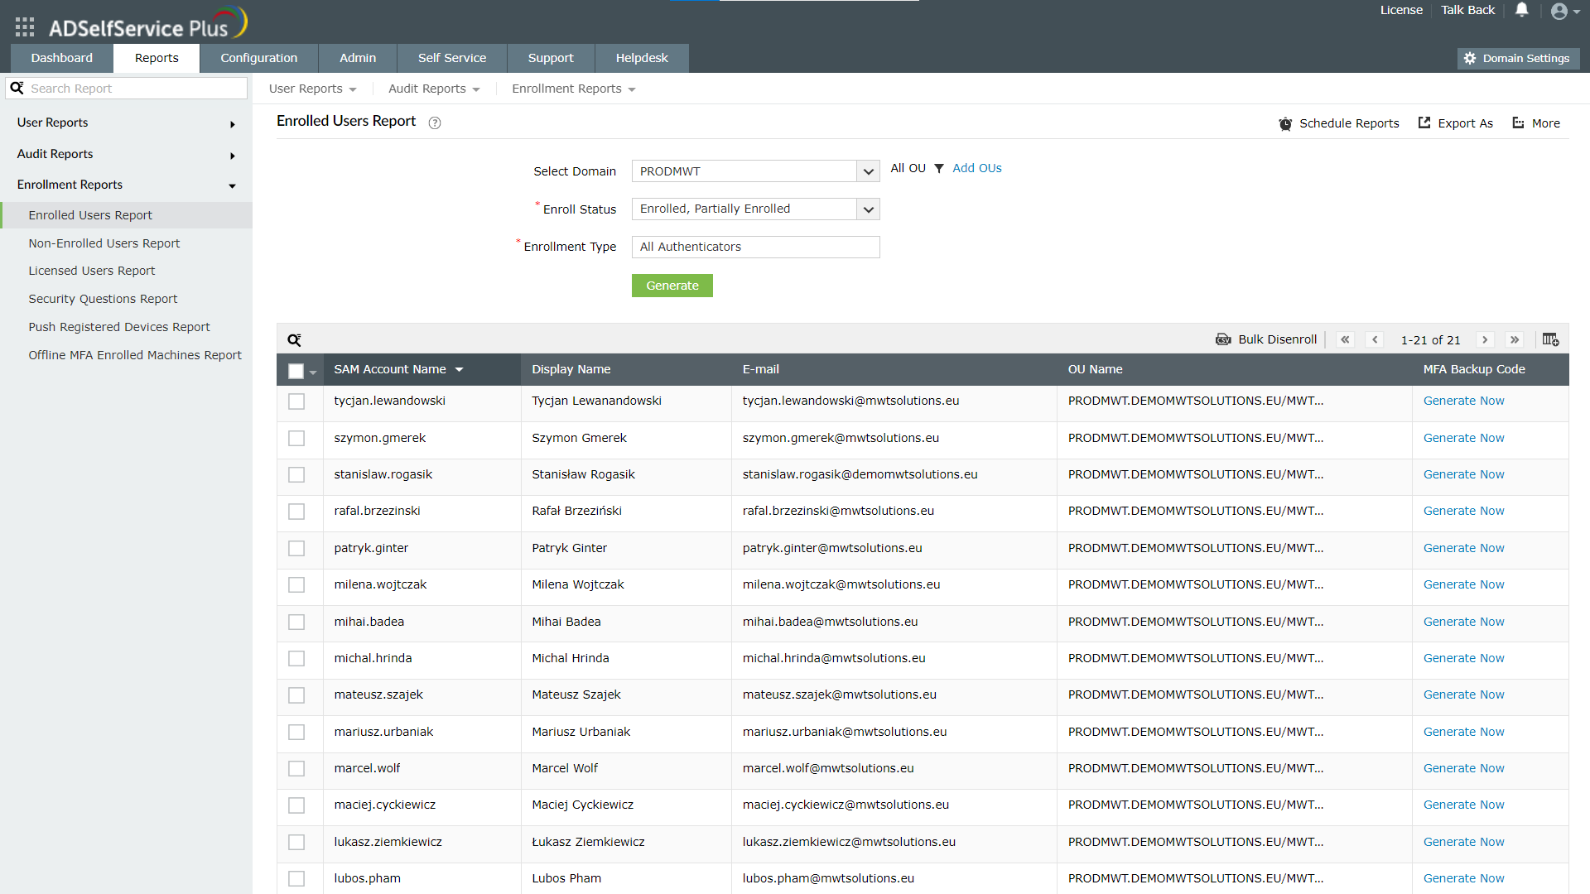Viewport: 1590px width, 894px height.
Task: Check the patryk.ginter row checkbox
Action: pyautogui.click(x=296, y=548)
